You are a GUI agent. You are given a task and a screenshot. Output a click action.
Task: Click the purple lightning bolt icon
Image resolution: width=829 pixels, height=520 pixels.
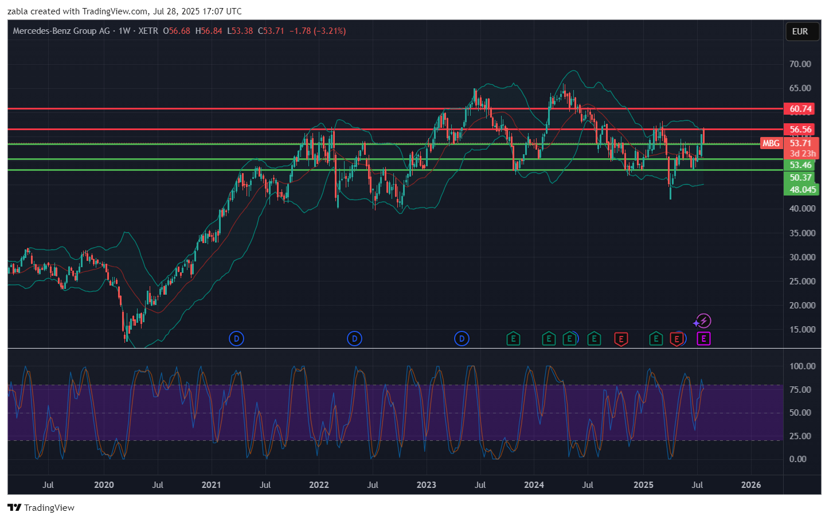point(703,321)
